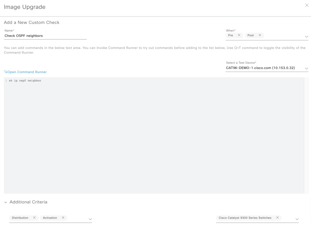Remove the Distribution chip
311x227 pixels.
click(x=34, y=218)
